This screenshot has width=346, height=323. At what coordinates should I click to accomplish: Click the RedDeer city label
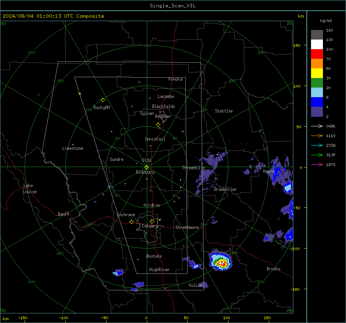[163, 116]
